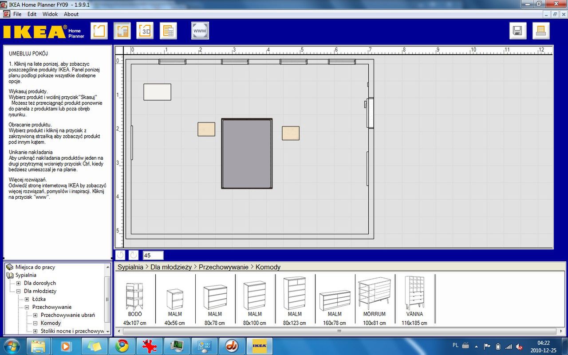This screenshot has width=568, height=355.
Task: Select the VÄNNA 116x185 cm product
Action: pyautogui.click(x=414, y=300)
